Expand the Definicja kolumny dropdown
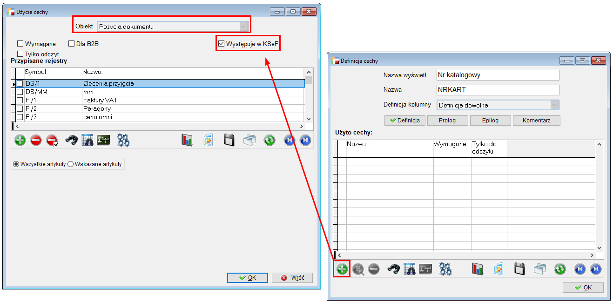The height and width of the screenshot is (302, 613). point(554,105)
